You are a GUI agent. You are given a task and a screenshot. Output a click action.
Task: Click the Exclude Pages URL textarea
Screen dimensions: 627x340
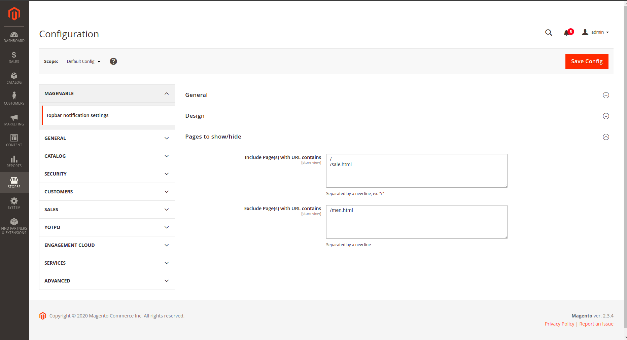(x=417, y=222)
